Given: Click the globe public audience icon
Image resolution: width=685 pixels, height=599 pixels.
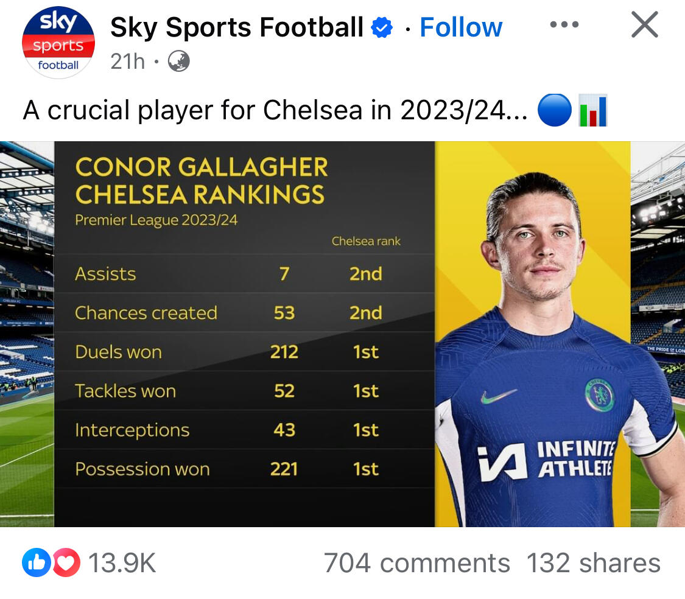Looking at the screenshot, I should (x=178, y=61).
